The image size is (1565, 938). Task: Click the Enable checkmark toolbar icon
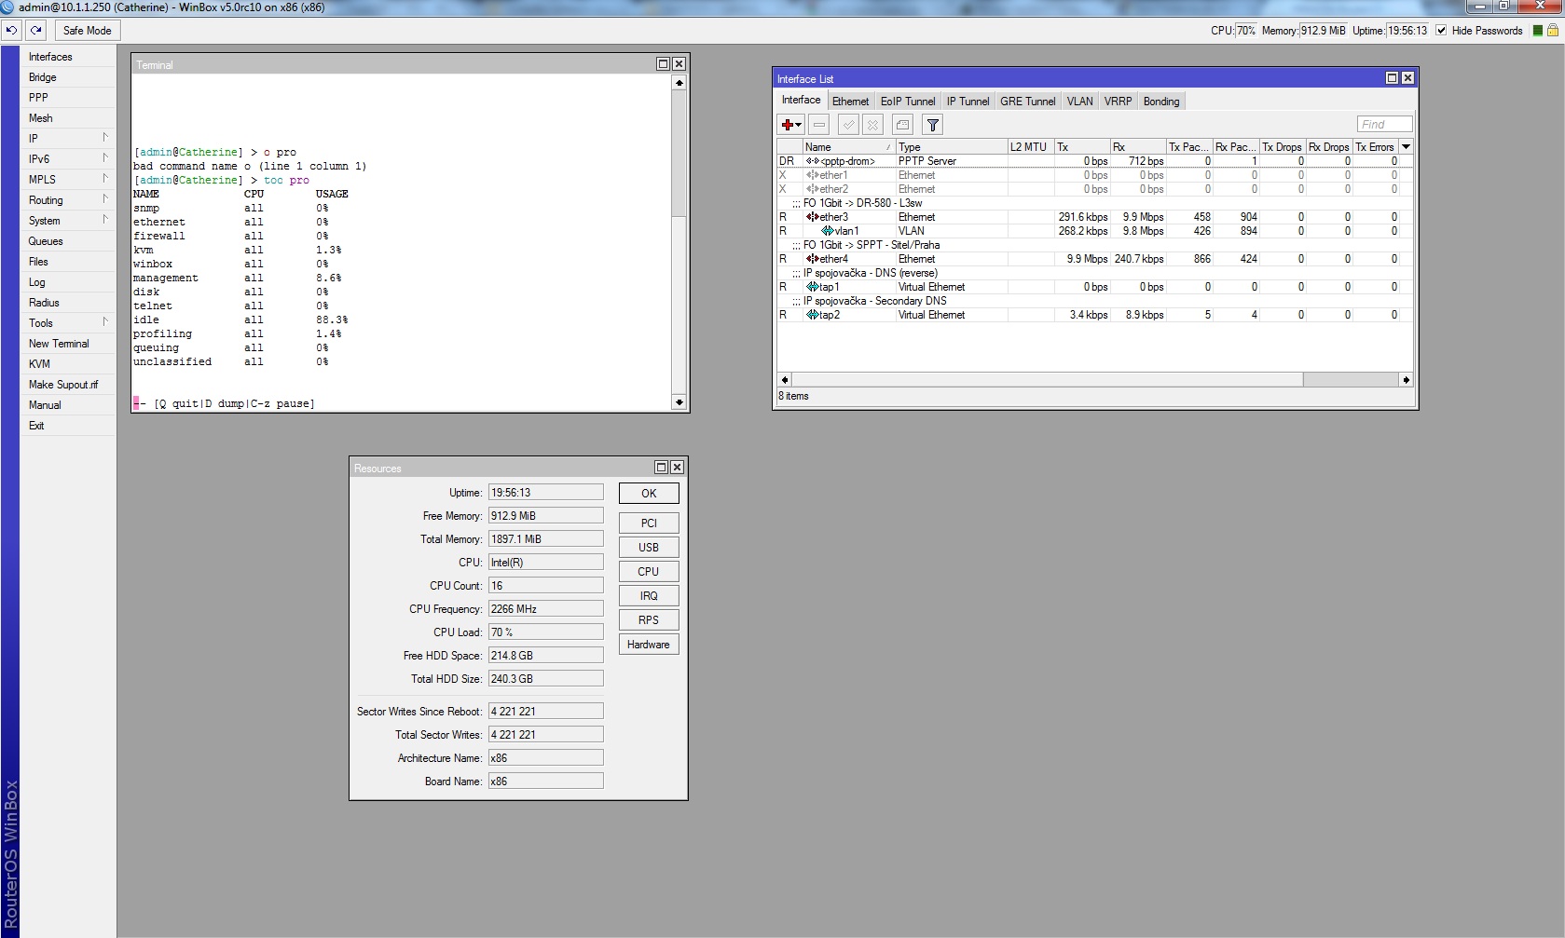[848, 125]
